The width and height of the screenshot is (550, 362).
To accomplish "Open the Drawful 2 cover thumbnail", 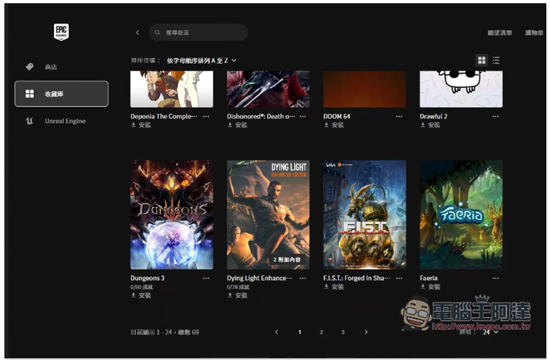I will coord(461,89).
